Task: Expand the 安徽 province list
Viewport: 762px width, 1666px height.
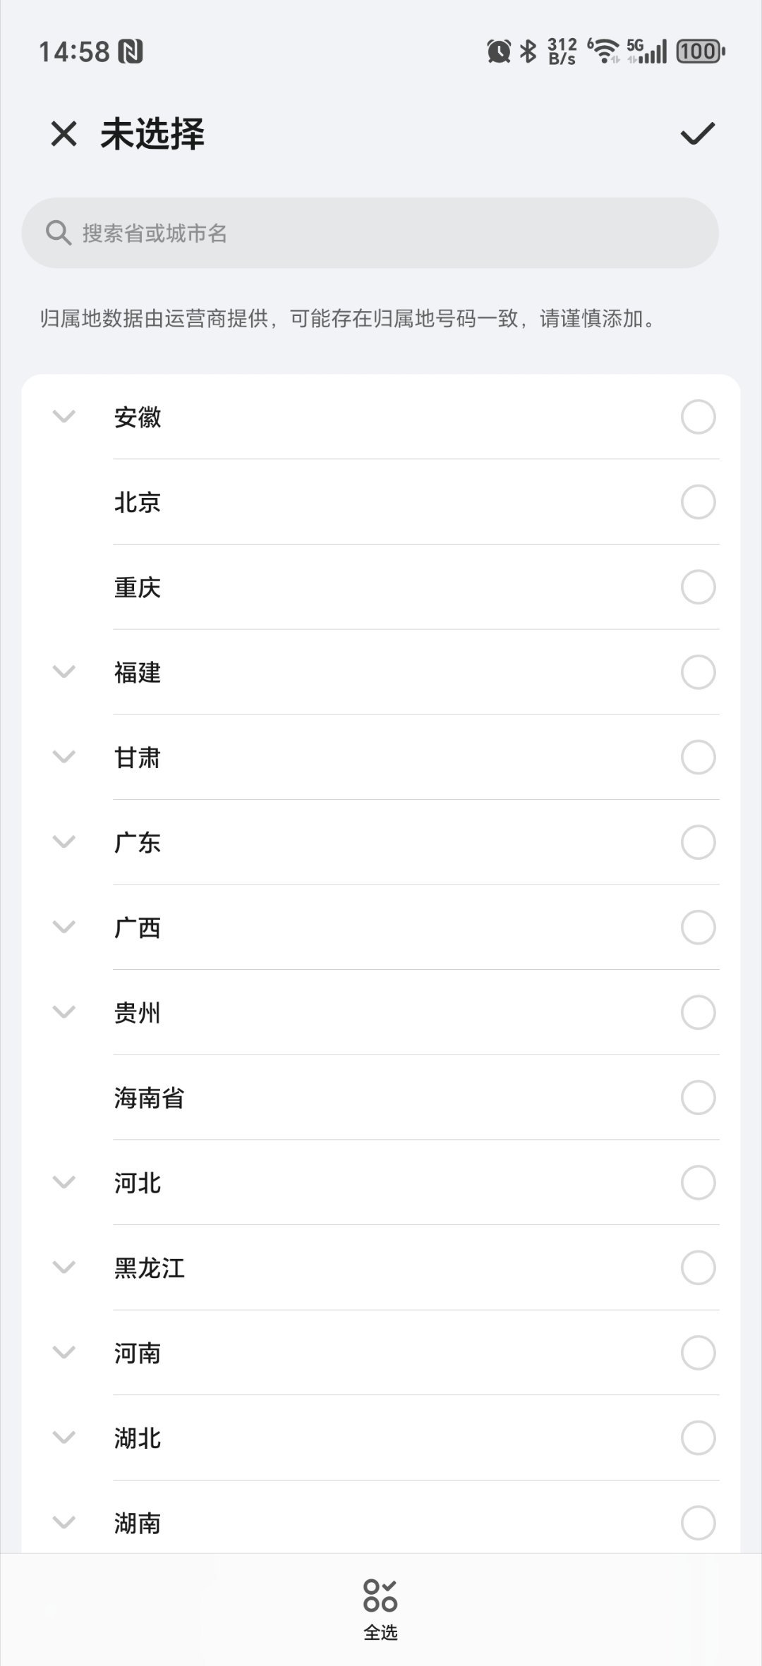Action: [64, 417]
